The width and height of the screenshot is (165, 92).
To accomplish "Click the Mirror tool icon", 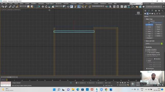I will (x=107, y=7).
